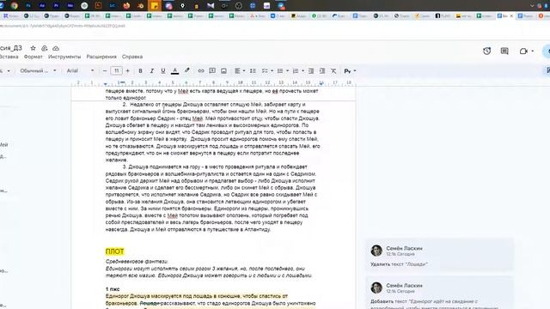Click the increase indent icon
The image size is (550, 309).
(322, 70)
